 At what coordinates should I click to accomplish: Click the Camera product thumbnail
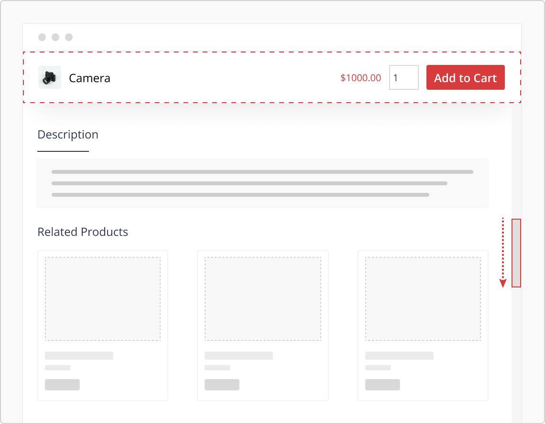click(x=50, y=77)
